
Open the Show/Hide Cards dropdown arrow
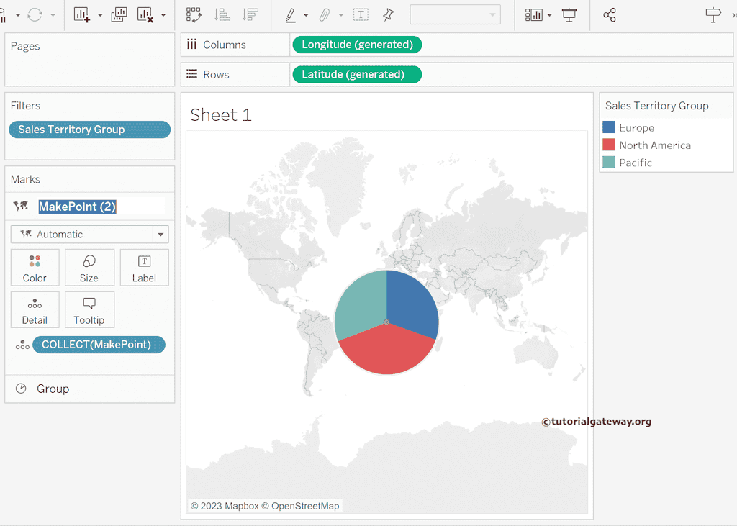coord(549,15)
